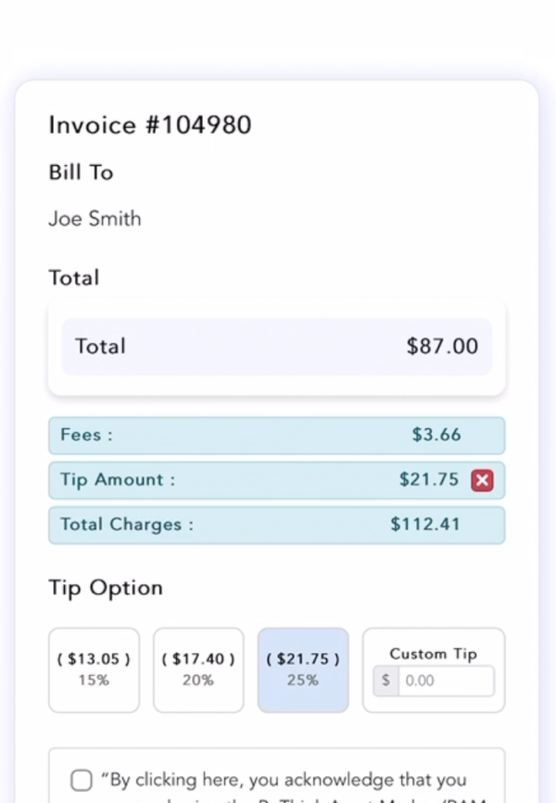Select the highlighted 25% tip option
556x803 pixels.
[303, 669]
